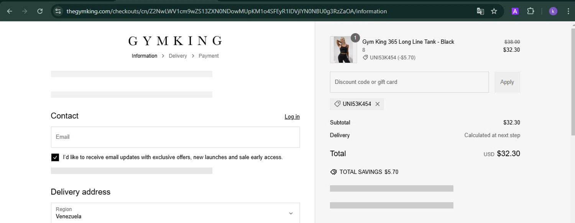Viewport: 575px width, 223px height.
Task: Uncheck the email updates checkbox
Action: (55, 157)
